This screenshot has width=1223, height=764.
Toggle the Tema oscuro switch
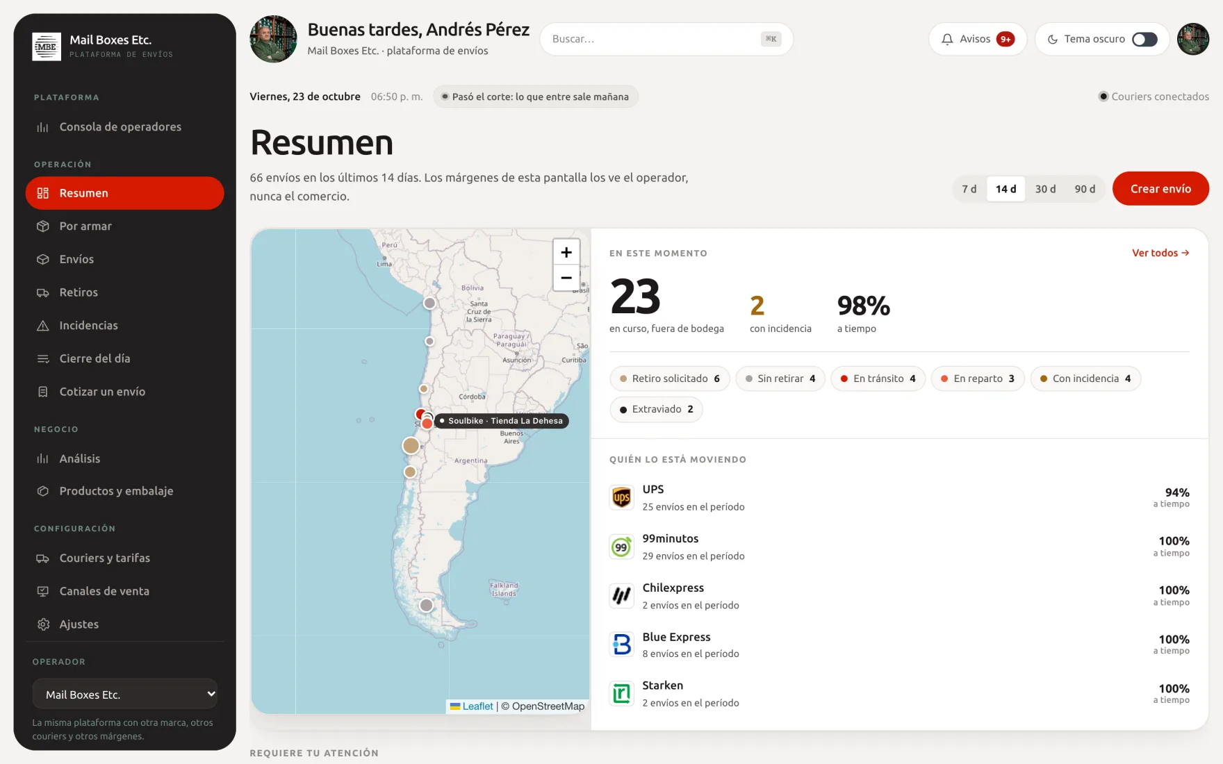click(x=1144, y=39)
